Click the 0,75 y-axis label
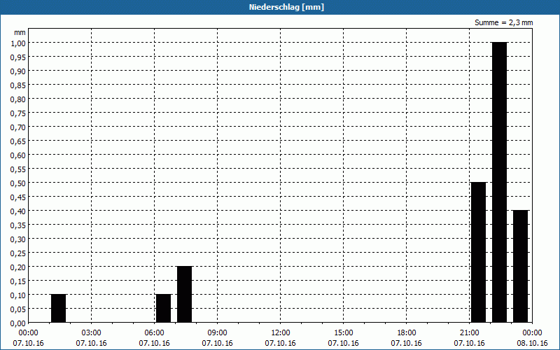The height and width of the screenshot is (350, 560). click(x=18, y=113)
